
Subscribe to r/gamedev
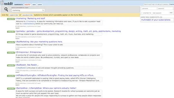[x=11, y=32]
